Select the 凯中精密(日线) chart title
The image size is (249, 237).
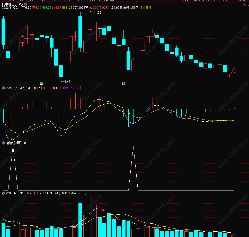click(12, 4)
